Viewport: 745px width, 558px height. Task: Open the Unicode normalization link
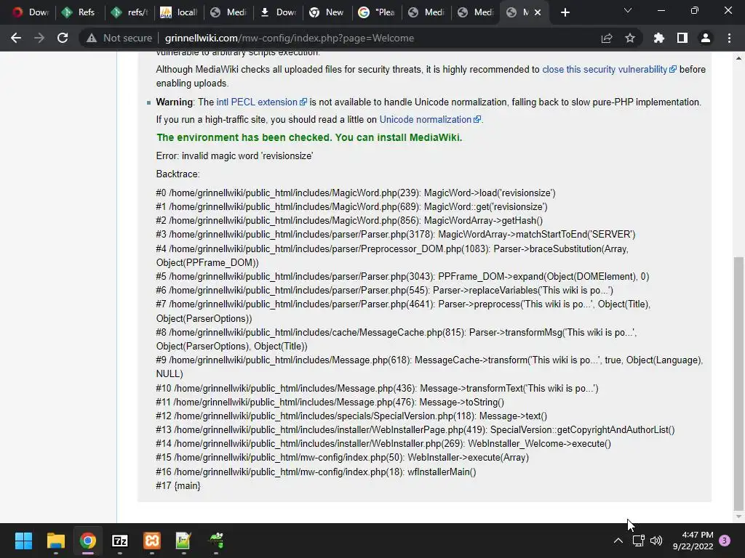(430, 120)
